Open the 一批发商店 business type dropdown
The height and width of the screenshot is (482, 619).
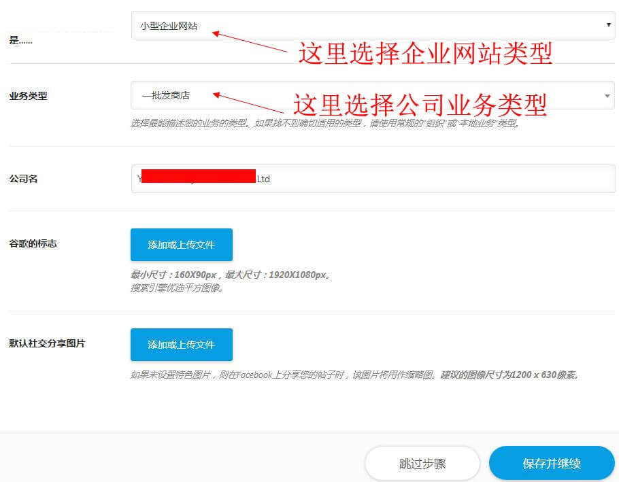point(367,96)
